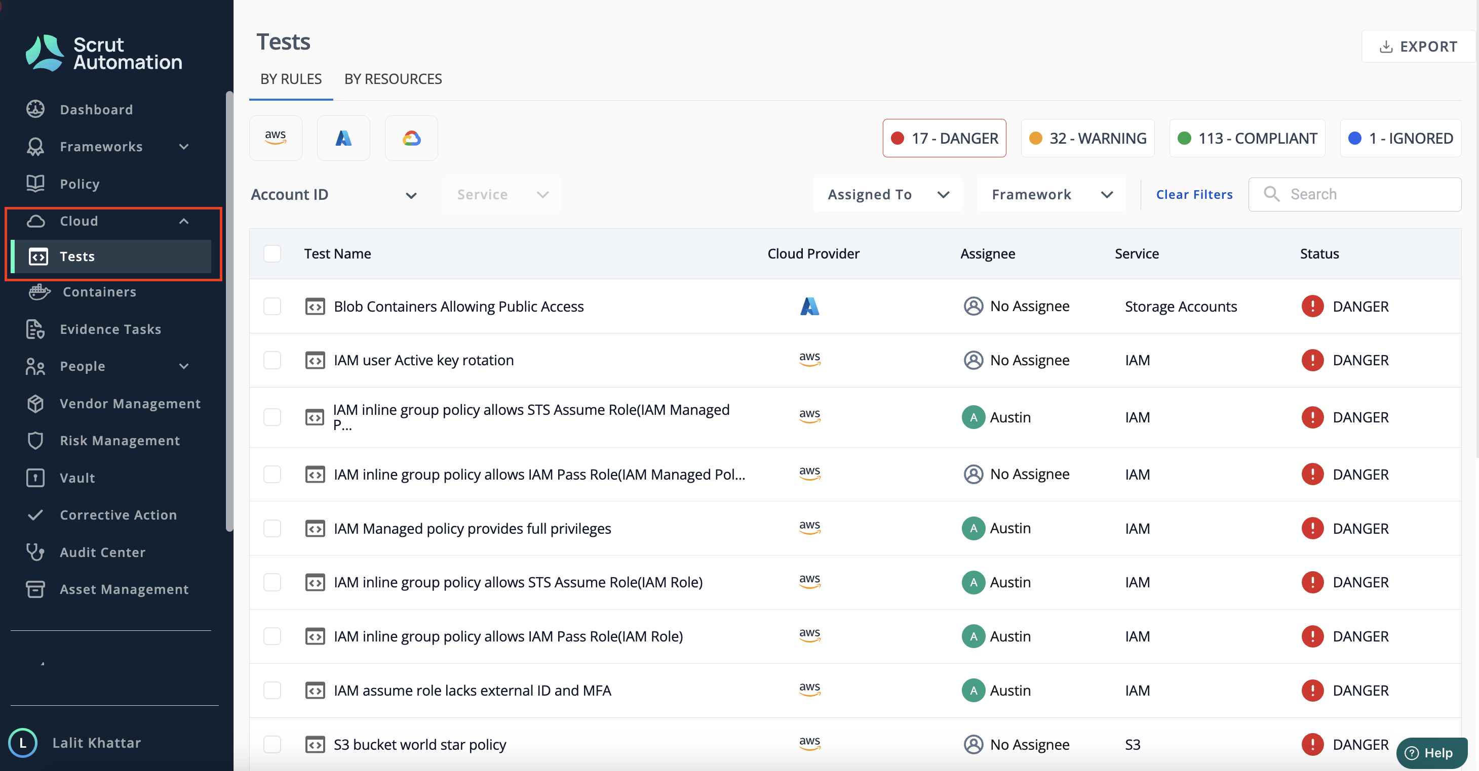The image size is (1479, 771).
Task: Open Corrective Action checkmark icon
Action: [x=35, y=515]
